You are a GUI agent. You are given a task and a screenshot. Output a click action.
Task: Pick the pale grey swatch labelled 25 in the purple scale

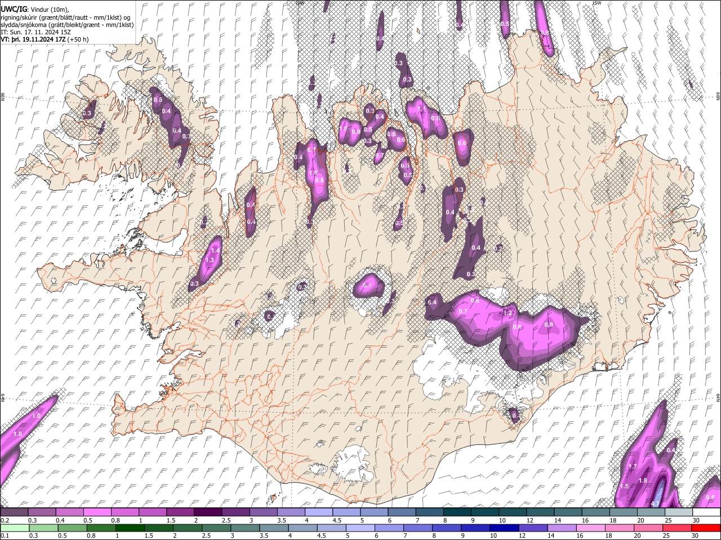(x=679, y=512)
